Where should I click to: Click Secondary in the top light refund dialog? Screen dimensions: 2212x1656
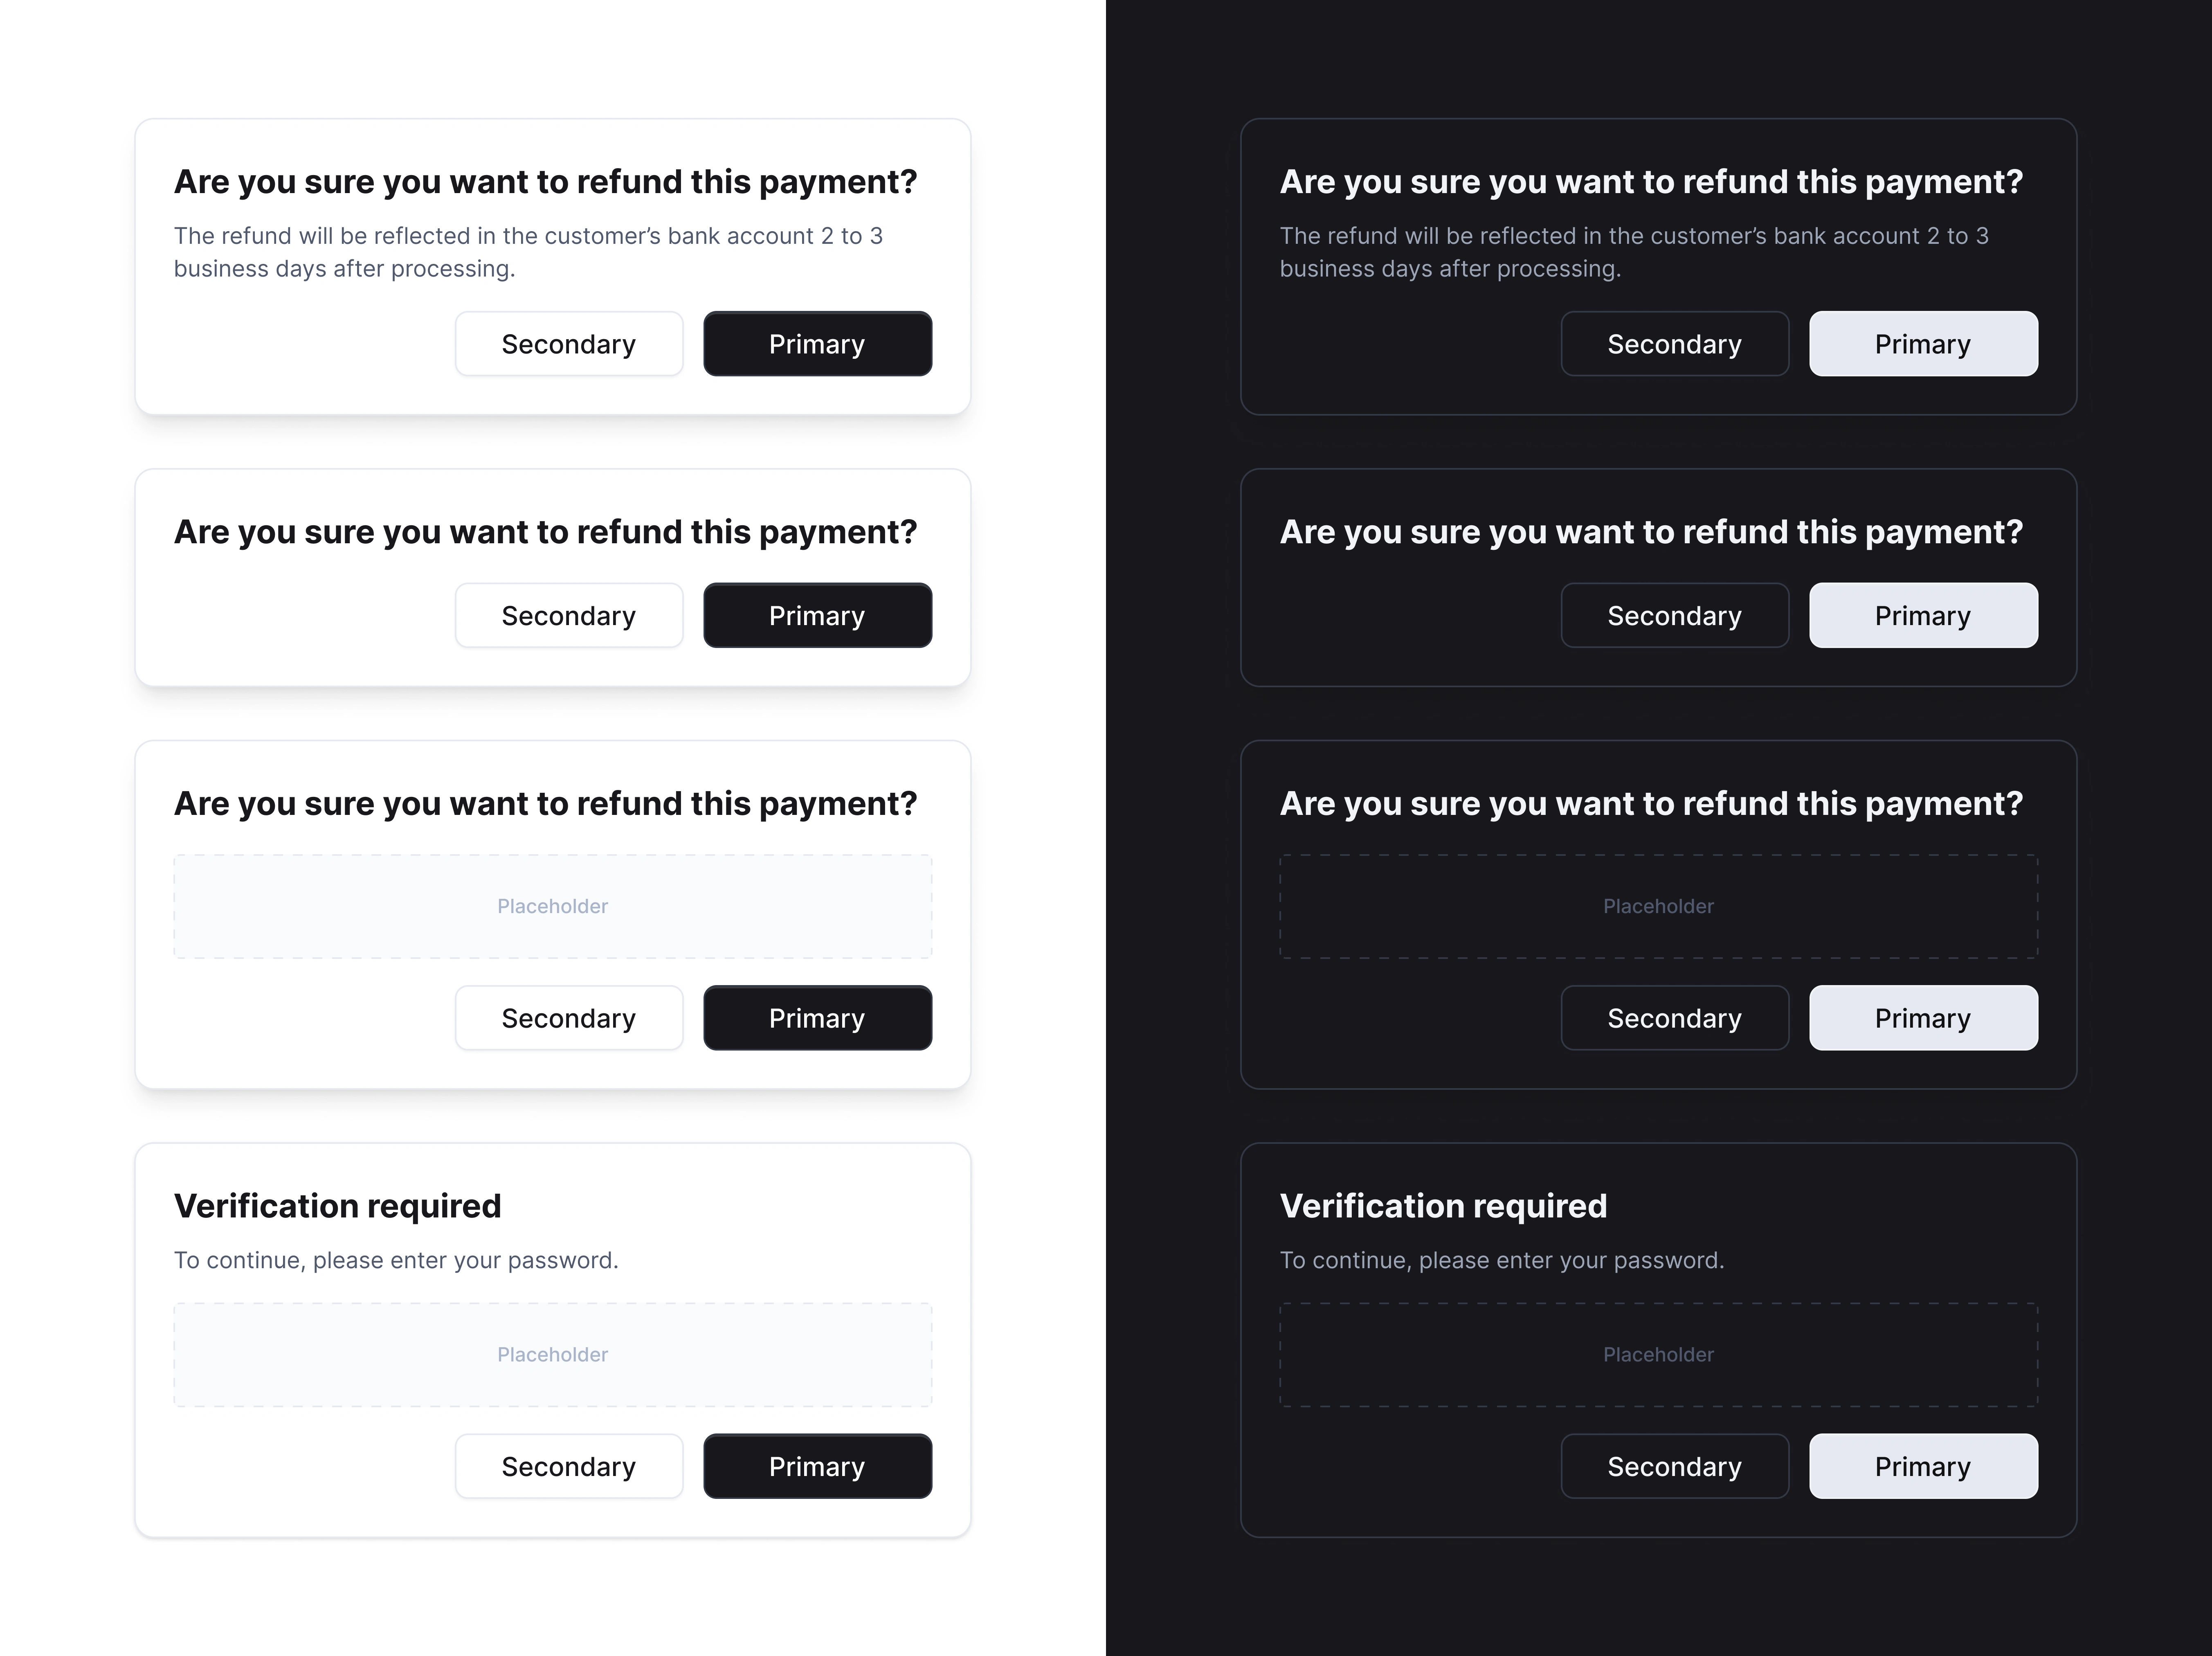569,344
